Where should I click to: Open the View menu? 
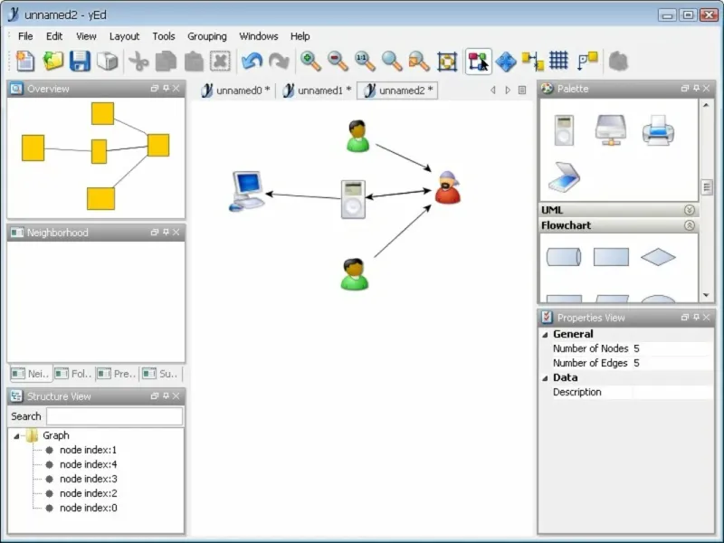[x=86, y=36]
